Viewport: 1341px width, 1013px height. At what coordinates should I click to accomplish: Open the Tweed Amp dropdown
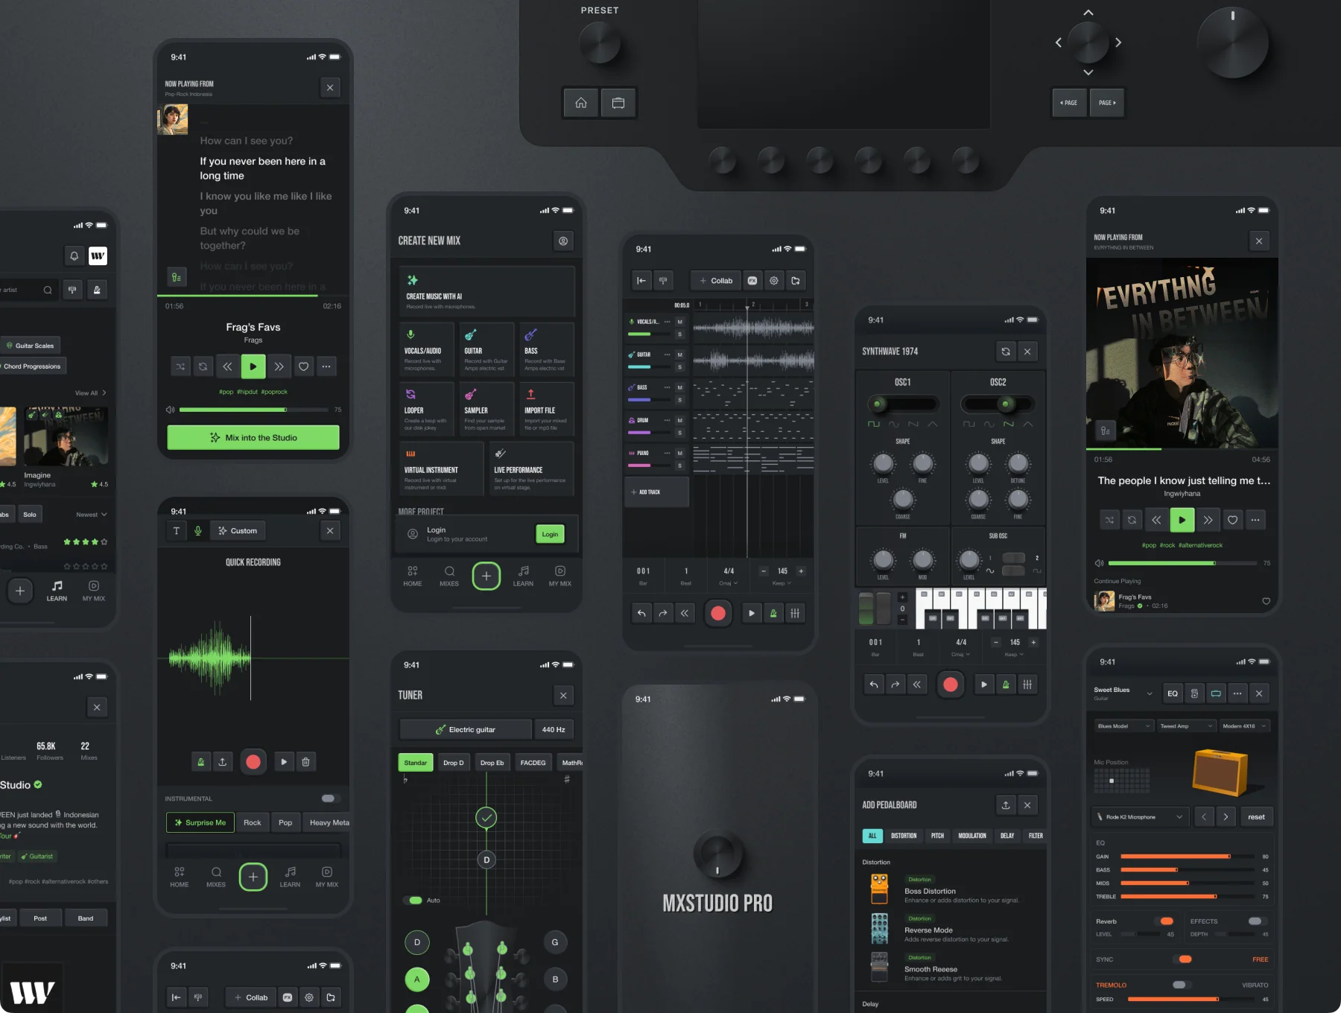point(1186,726)
